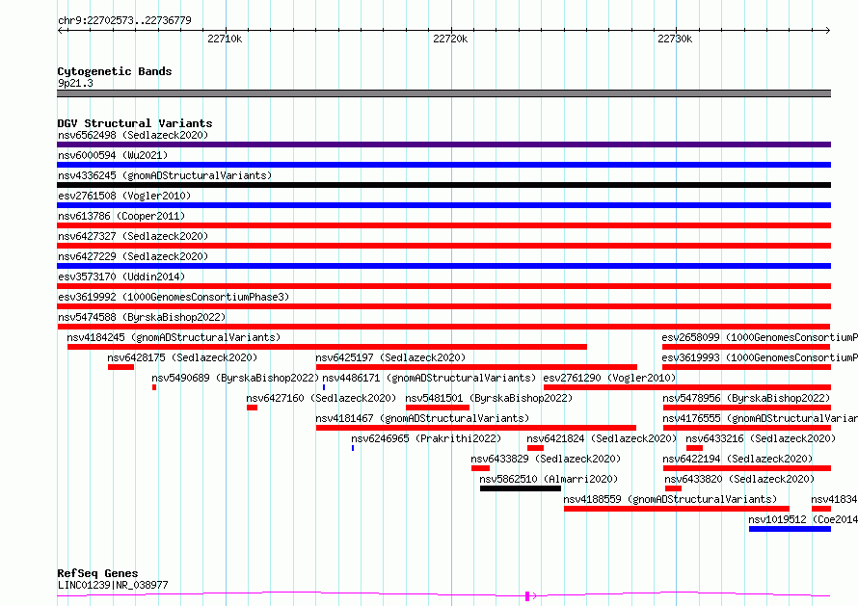Click the grey 9p21.3 cytogenetic band bar

[443, 93]
